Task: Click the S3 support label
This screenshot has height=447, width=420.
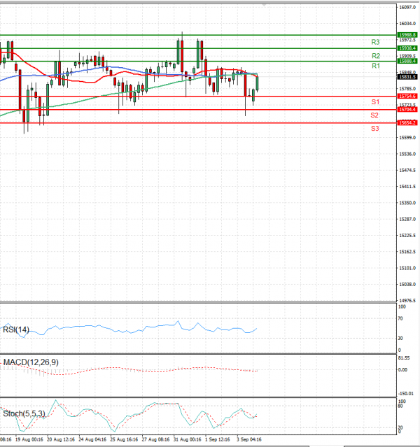Action: tap(375, 129)
